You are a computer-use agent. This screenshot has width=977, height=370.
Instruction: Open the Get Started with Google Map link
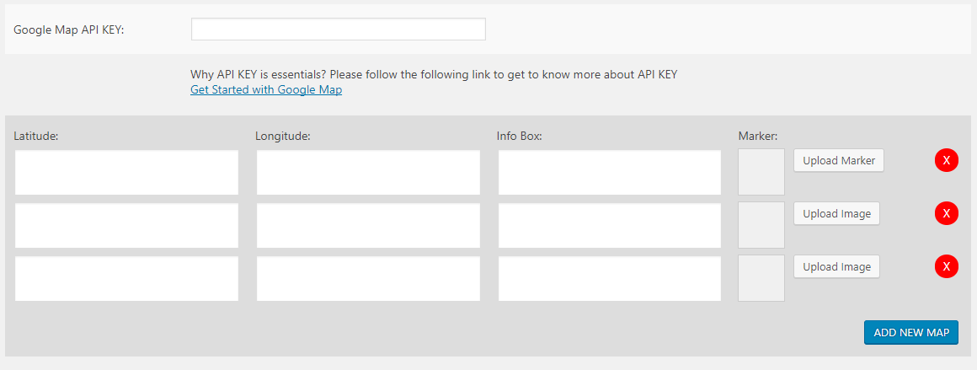(x=266, y=89)
